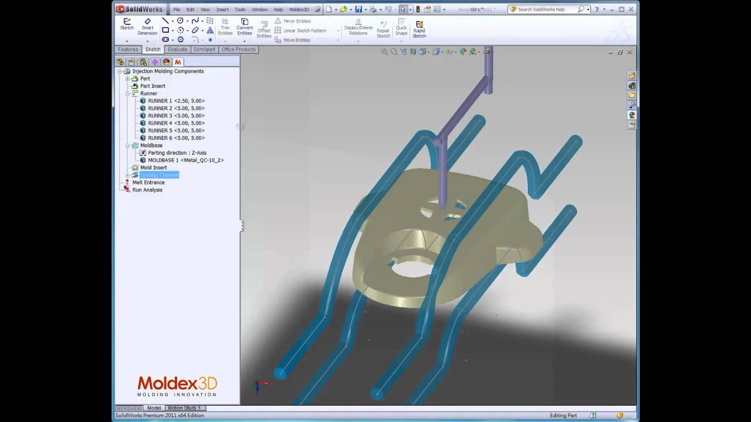Click the Edit Appearance color ball icon
The width and height of the screenshot is (751, 422).
click(463, 52)
